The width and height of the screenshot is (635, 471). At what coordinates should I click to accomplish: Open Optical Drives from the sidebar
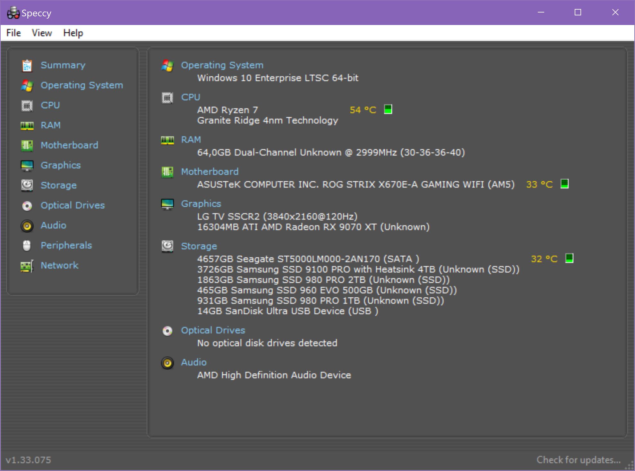tap(73, 205)
